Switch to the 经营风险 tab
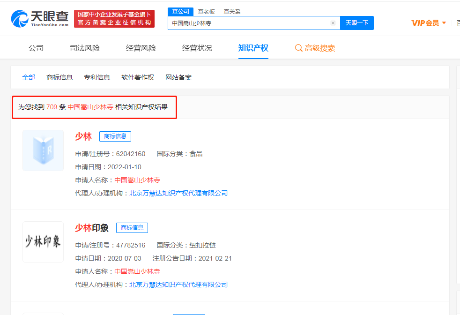Viewport: 460px width, 315px height. [141, 48]
